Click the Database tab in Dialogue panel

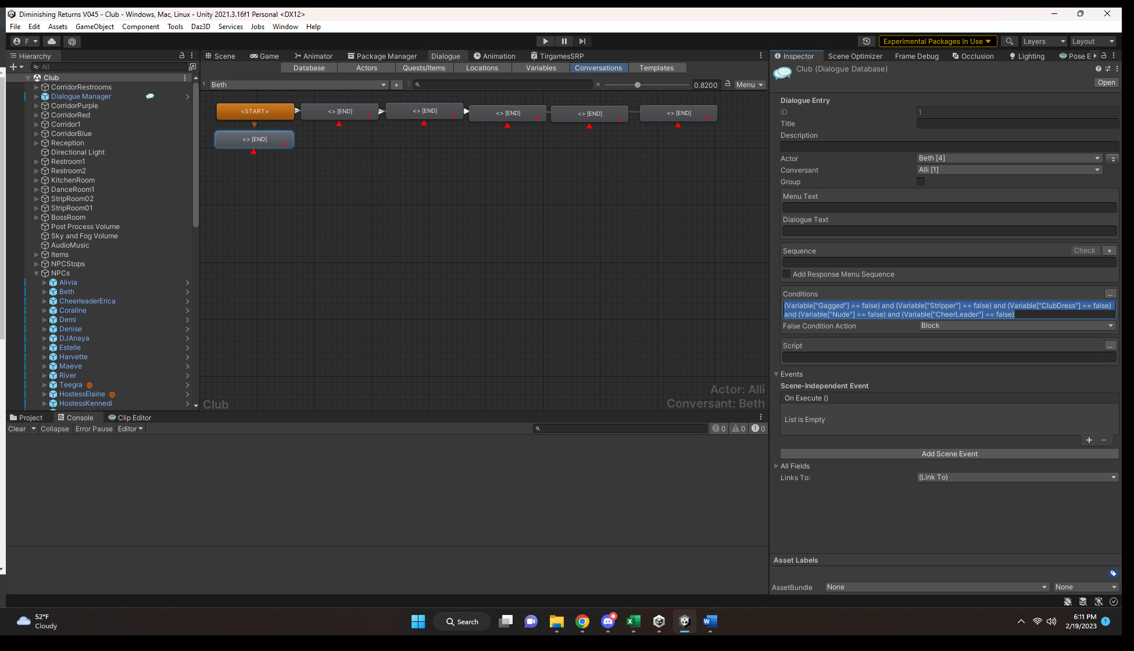point(309,67)
